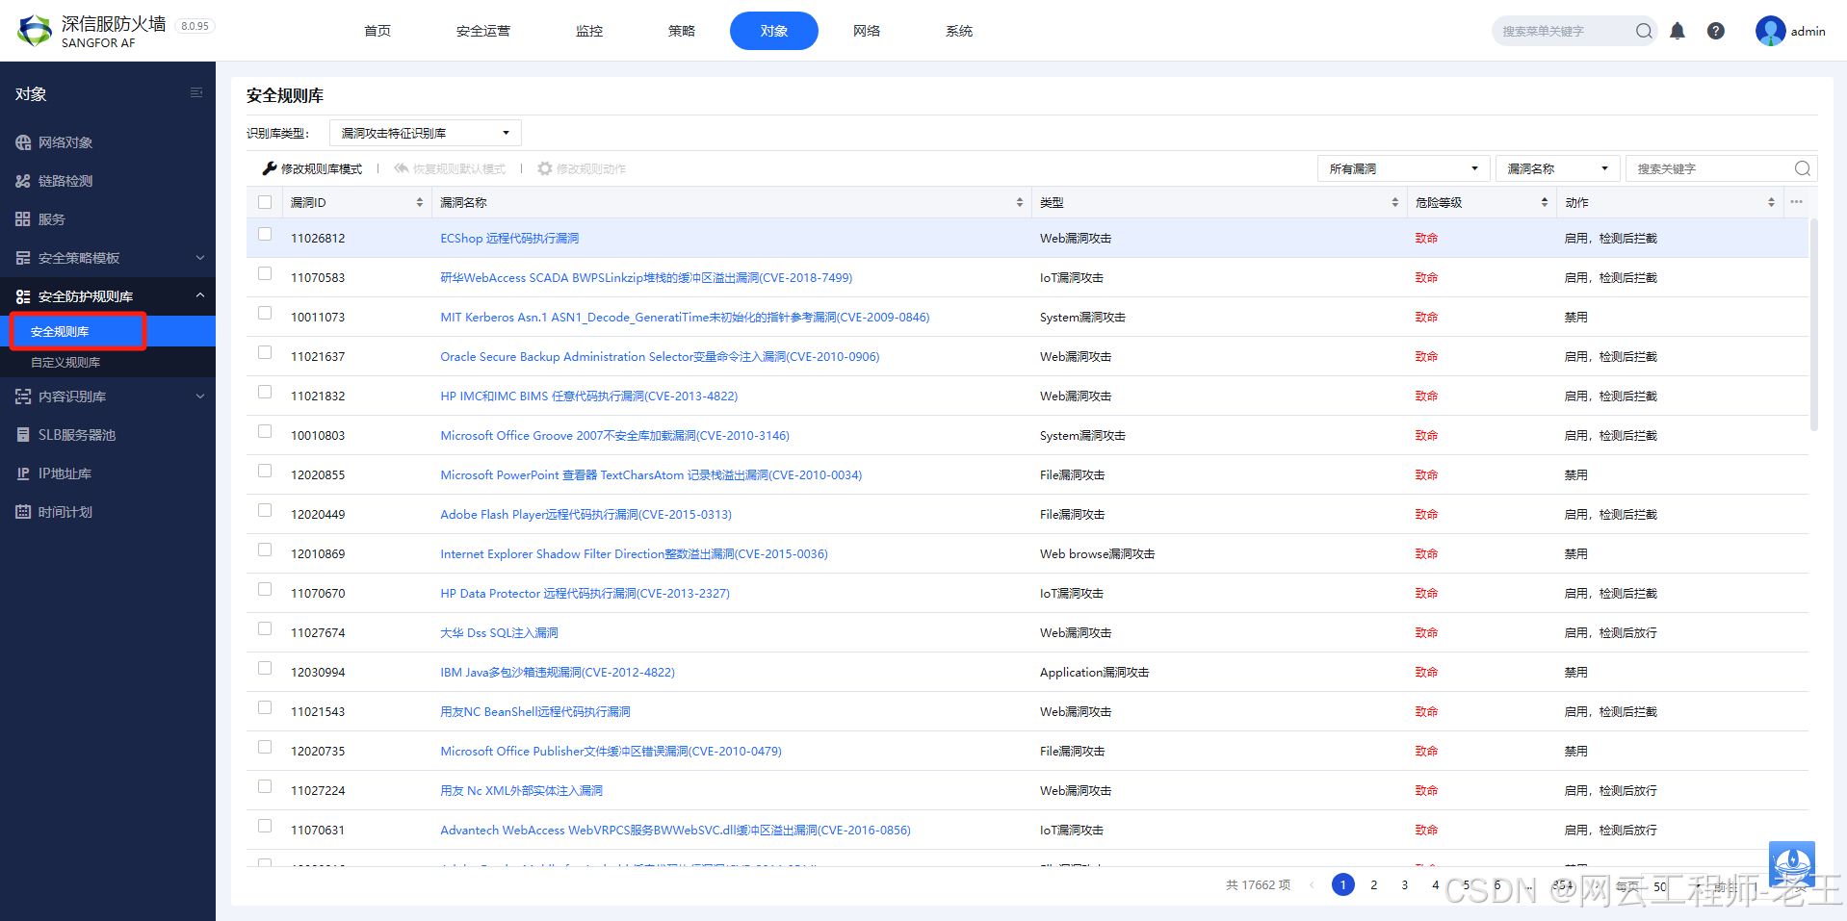Click the floating assistant robot icon
Screen dimensions: 1847x921
[1792, 864]
